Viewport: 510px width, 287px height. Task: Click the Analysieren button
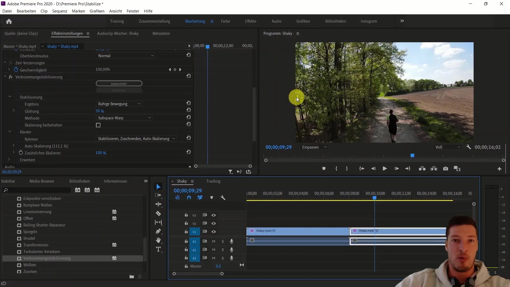(119, 83)
